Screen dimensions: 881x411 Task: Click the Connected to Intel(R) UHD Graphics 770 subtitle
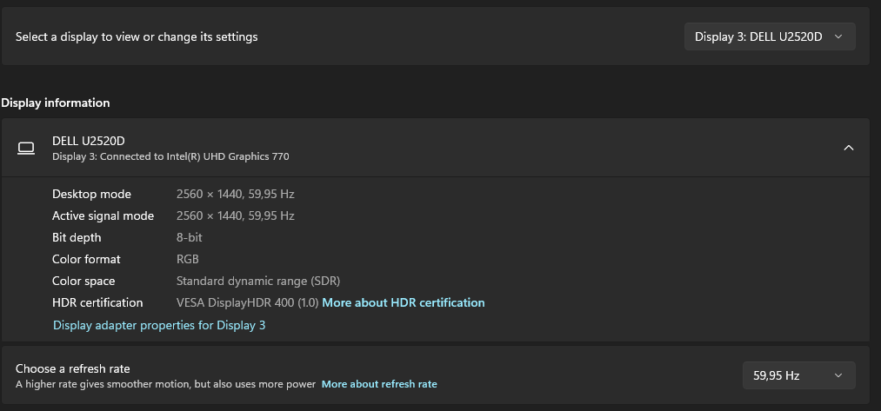[170, 156]
